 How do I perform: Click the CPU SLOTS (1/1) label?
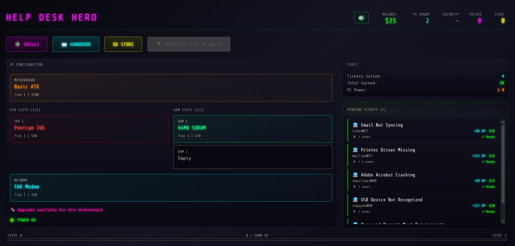click(x=25, y=110)
